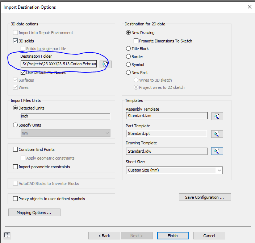Viewport: 255px width, 243px height.
Task: Click the Cancel button
Action: pyautogui.click(x=209, y=235)
